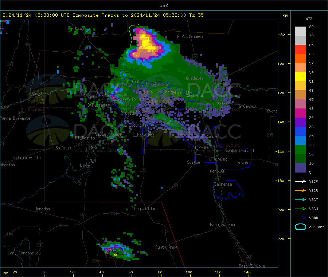Select the bright green 20–30 dBZ swatch
Image resolution: width=328 pixels, height=277 pixels.
[x=300, y=149]
